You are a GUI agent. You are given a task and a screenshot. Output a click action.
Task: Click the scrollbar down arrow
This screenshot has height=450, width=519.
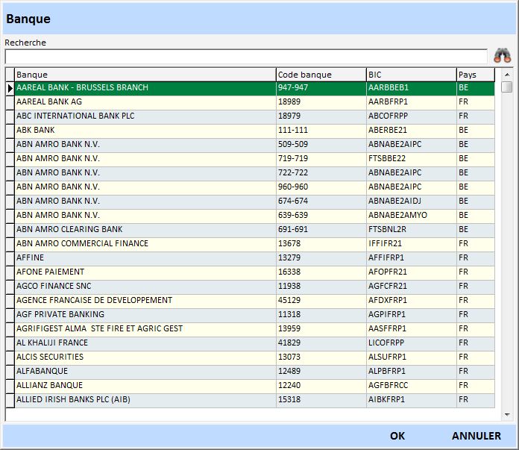[507, 414]
